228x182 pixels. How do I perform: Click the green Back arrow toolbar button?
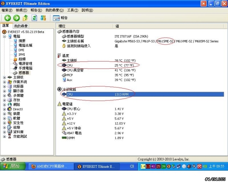(7, 18)
